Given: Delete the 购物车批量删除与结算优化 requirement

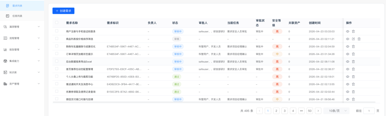Looking at the screenshot, I should click(353, 46).
